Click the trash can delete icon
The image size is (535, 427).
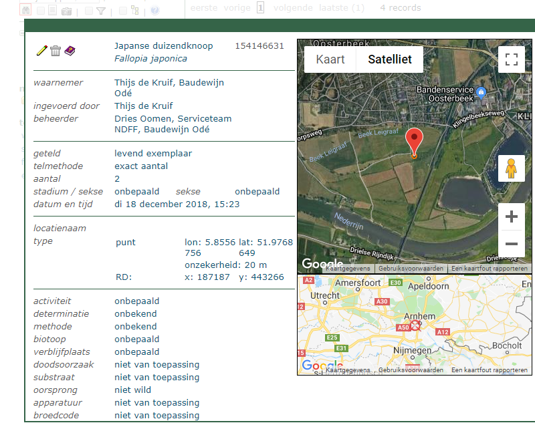(x=56, y=51)
